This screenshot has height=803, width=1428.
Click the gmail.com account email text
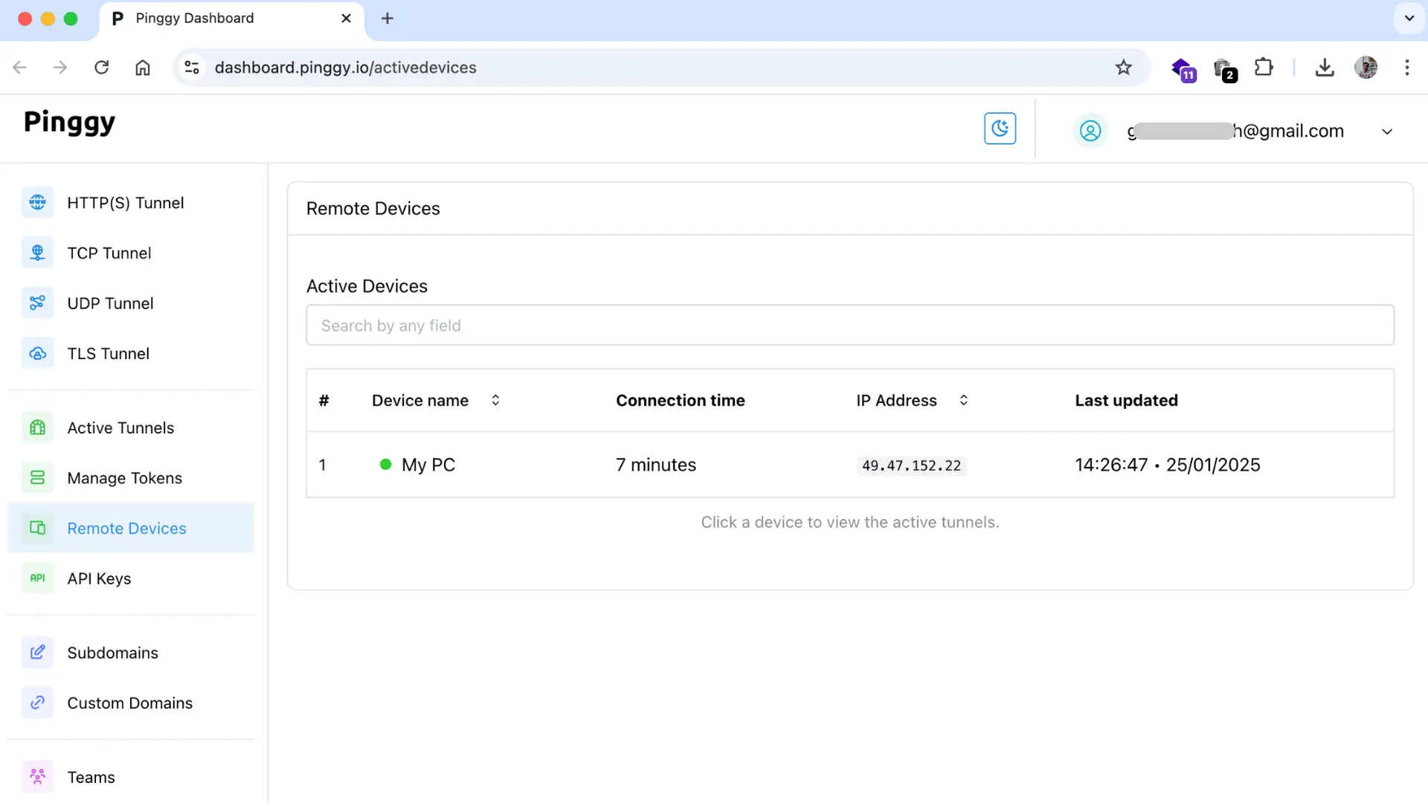(x=1235, y=131)
